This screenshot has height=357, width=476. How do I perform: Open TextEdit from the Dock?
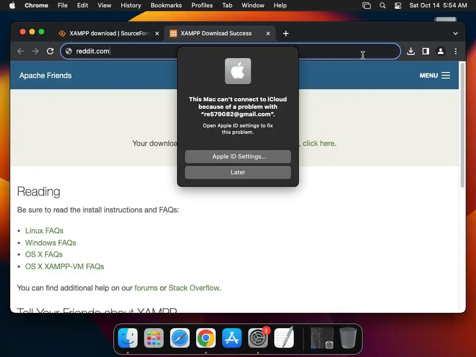284,338
